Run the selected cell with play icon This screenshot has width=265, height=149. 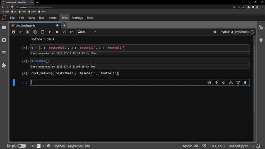[x=50, y=32]
